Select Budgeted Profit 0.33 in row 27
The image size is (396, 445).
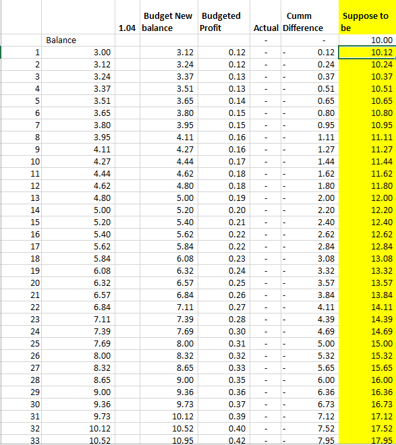[224, 368]
